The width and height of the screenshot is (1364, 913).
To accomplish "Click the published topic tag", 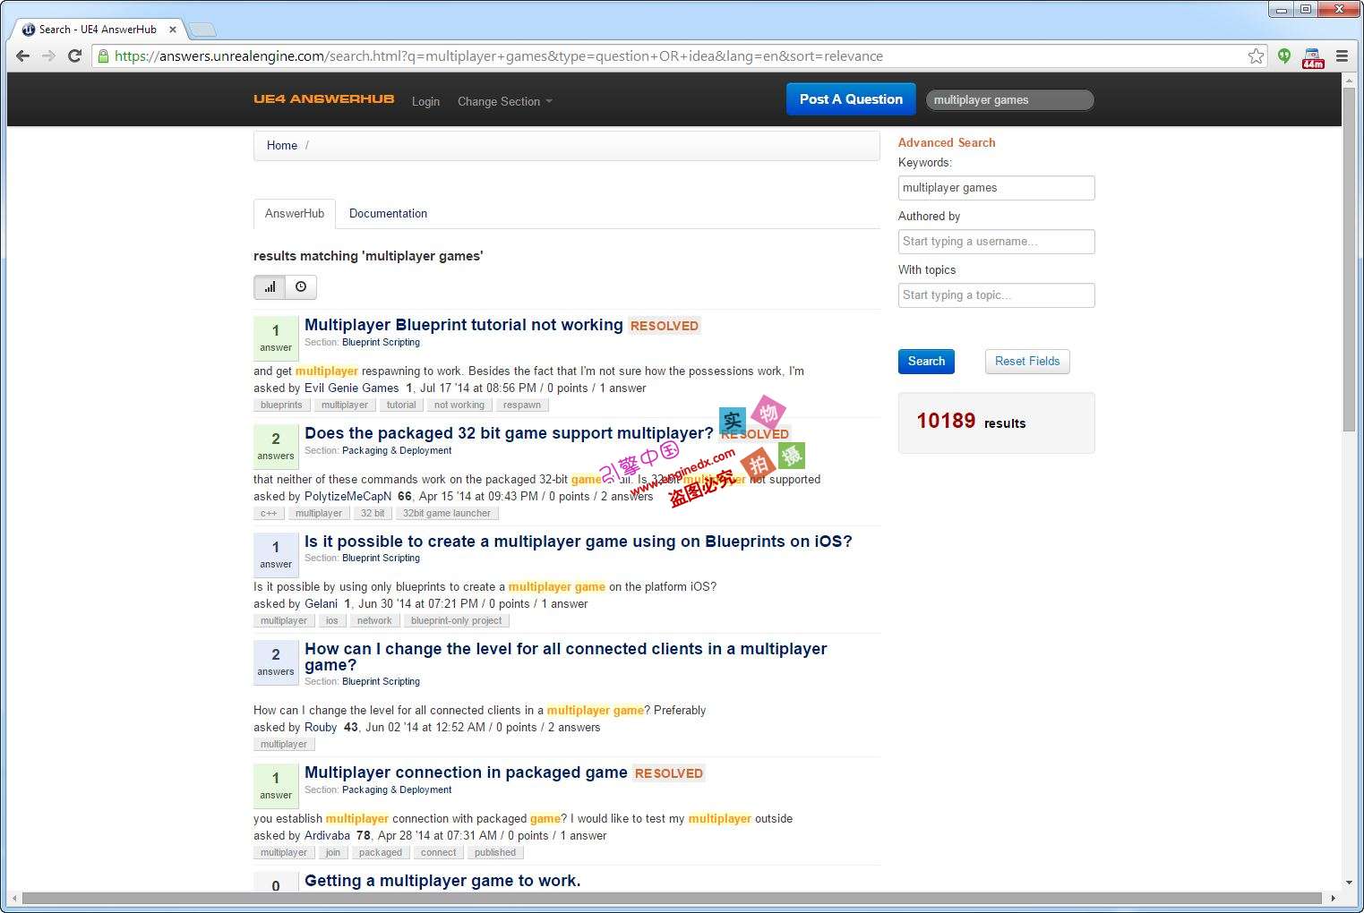I will (x=494, y=852).
